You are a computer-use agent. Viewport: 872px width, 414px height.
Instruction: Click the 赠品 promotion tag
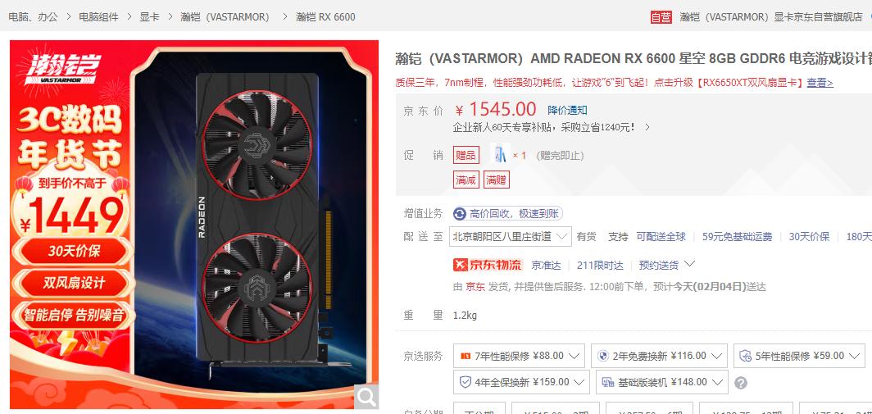pyautogui.click(x=466, y=155)
